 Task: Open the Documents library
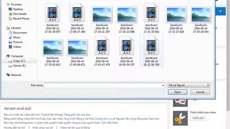pyautogui.click(x=20, y=33)
